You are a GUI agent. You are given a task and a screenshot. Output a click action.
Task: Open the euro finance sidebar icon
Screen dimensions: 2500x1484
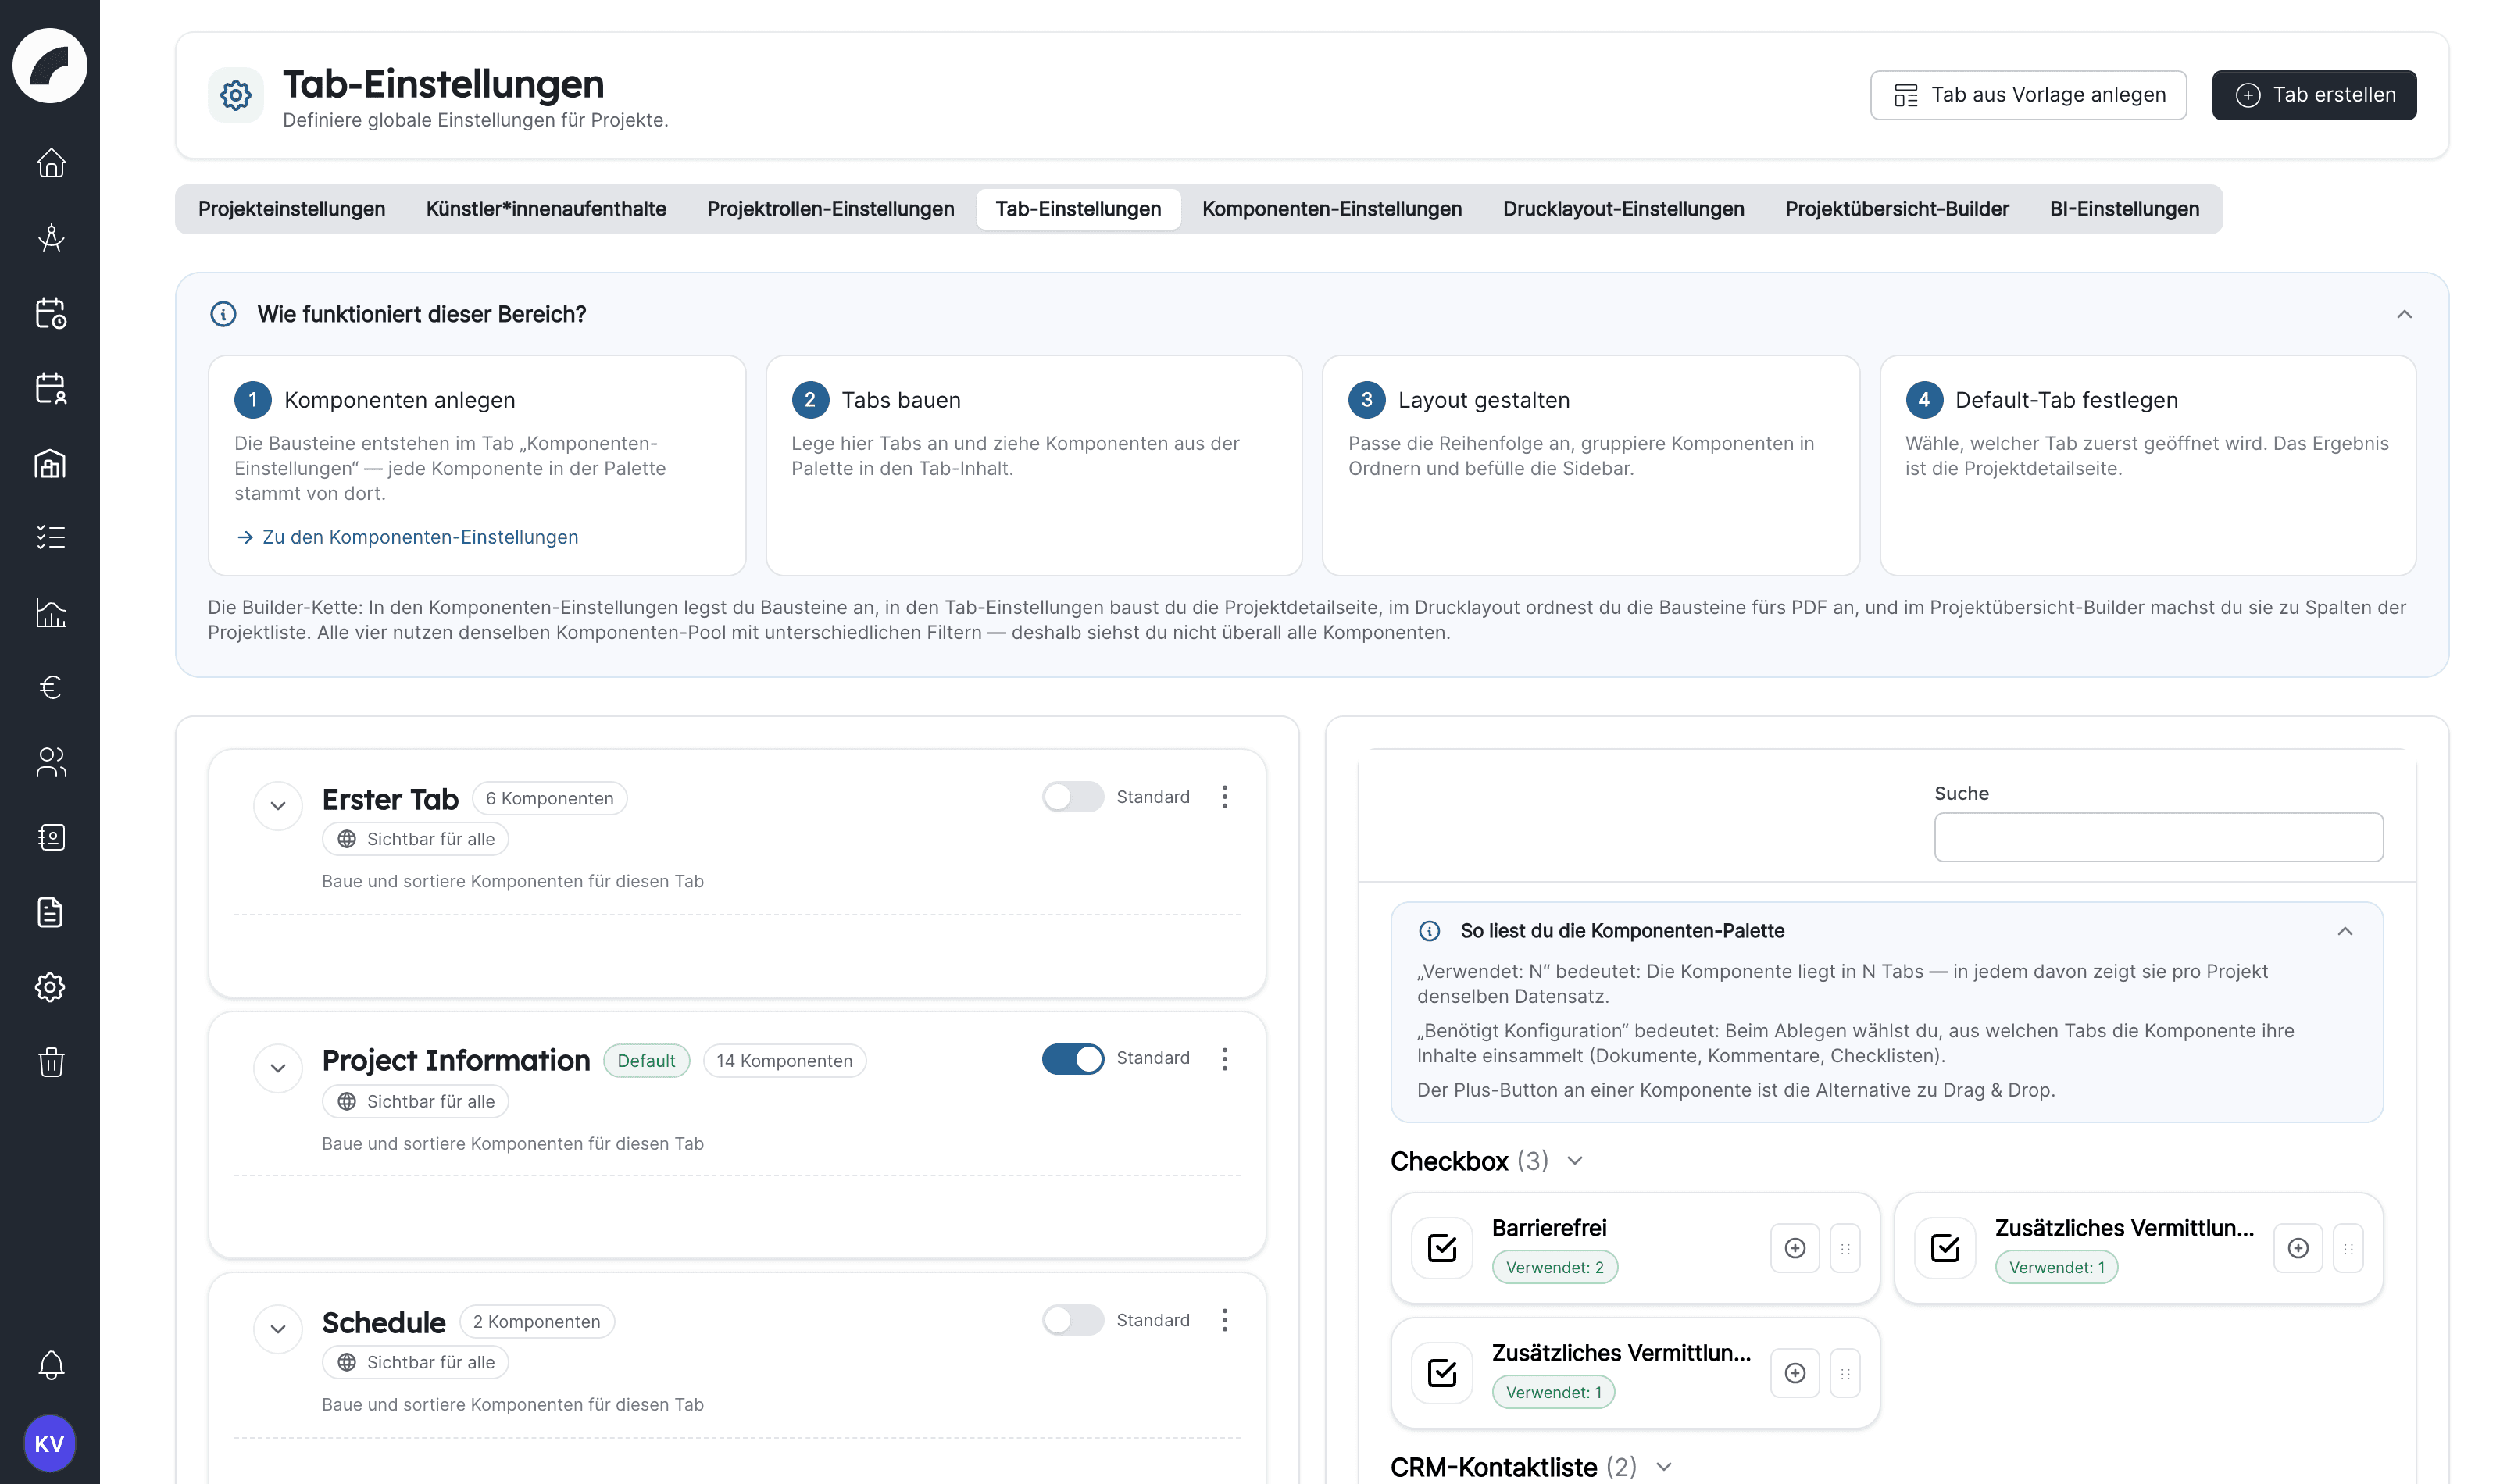(50, 688)
